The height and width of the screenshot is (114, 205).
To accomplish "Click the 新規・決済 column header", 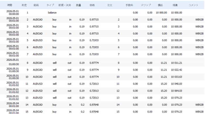I will 64,5.
